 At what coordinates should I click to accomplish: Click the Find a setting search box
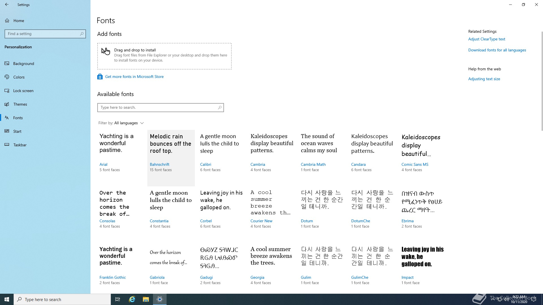[42, 34]
